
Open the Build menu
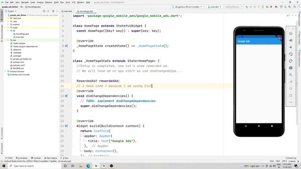point(56,2)
